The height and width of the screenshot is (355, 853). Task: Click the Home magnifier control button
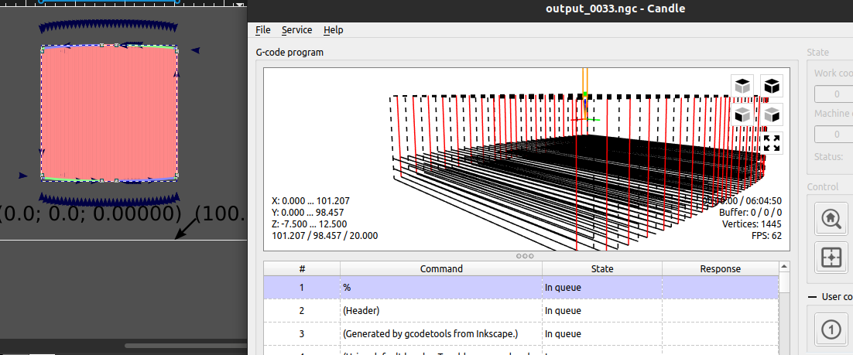[x=831, y=220]
